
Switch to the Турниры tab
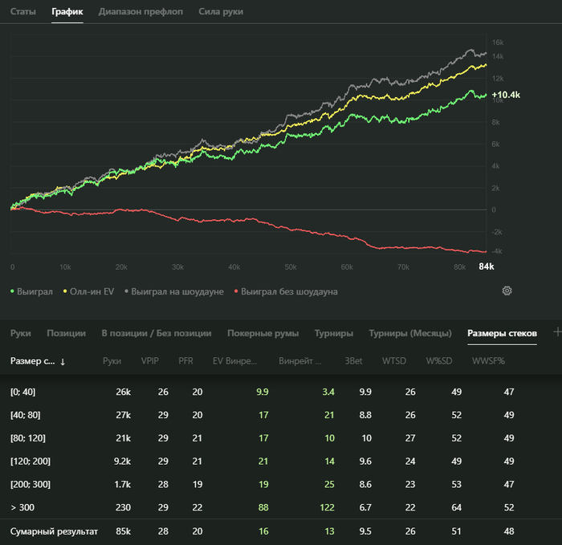334,333
